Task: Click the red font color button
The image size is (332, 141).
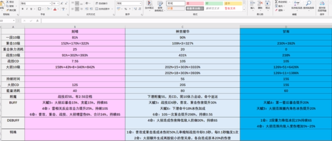Action: [x=55, y=9]
